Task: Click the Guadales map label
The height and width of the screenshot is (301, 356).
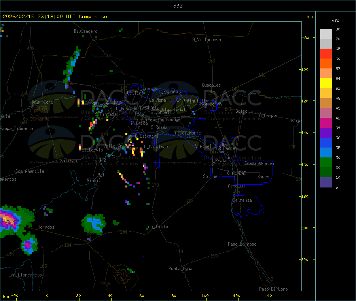Action: click(211, 85)
